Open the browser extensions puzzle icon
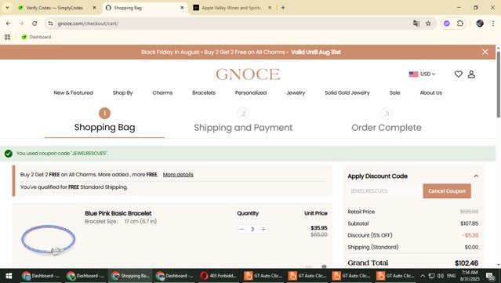 pos(459,24)
